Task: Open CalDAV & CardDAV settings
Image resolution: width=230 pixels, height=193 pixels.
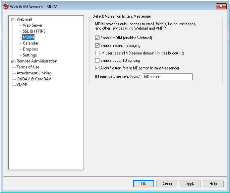Action: point(34,79)
